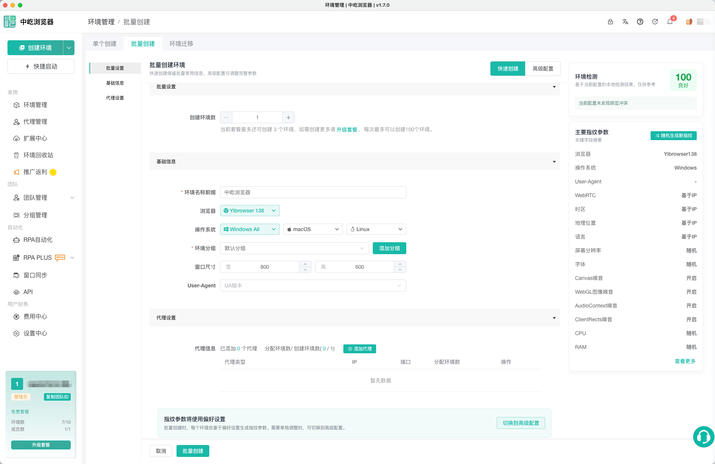Expand the 团队管理 sidebar menu
The width and height of the screenshot is (715, 464).
point(72,198)
